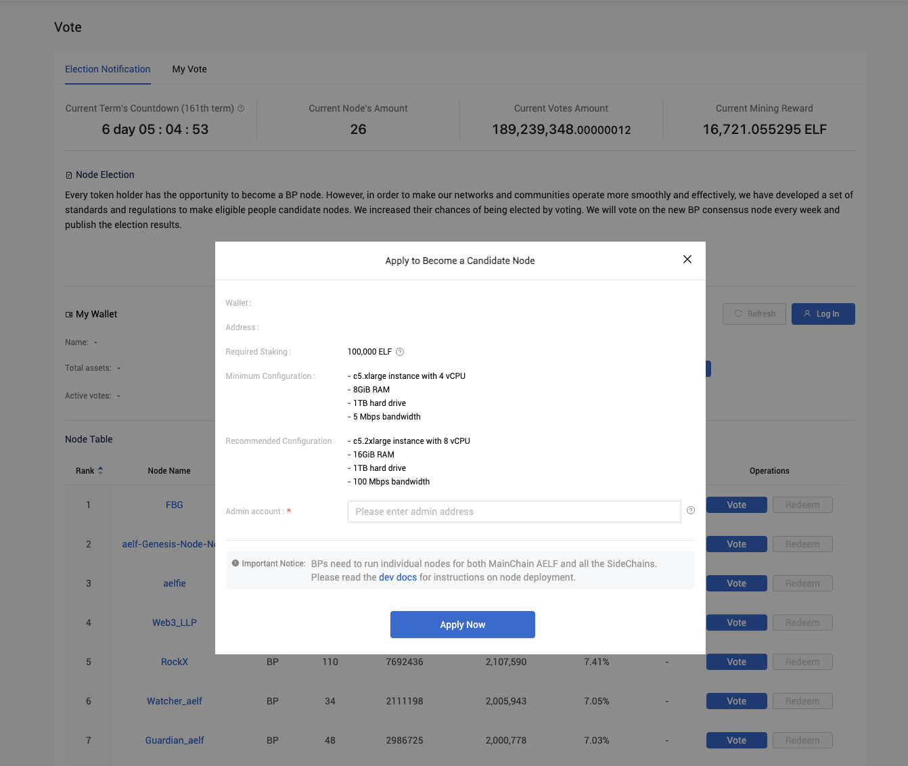Image resolution: width=908 pixels, height=766 pixels.
Task: Close the Apply to Become a Candidate Node dialog
Action: pyautogui.click(x=687, y=259)
